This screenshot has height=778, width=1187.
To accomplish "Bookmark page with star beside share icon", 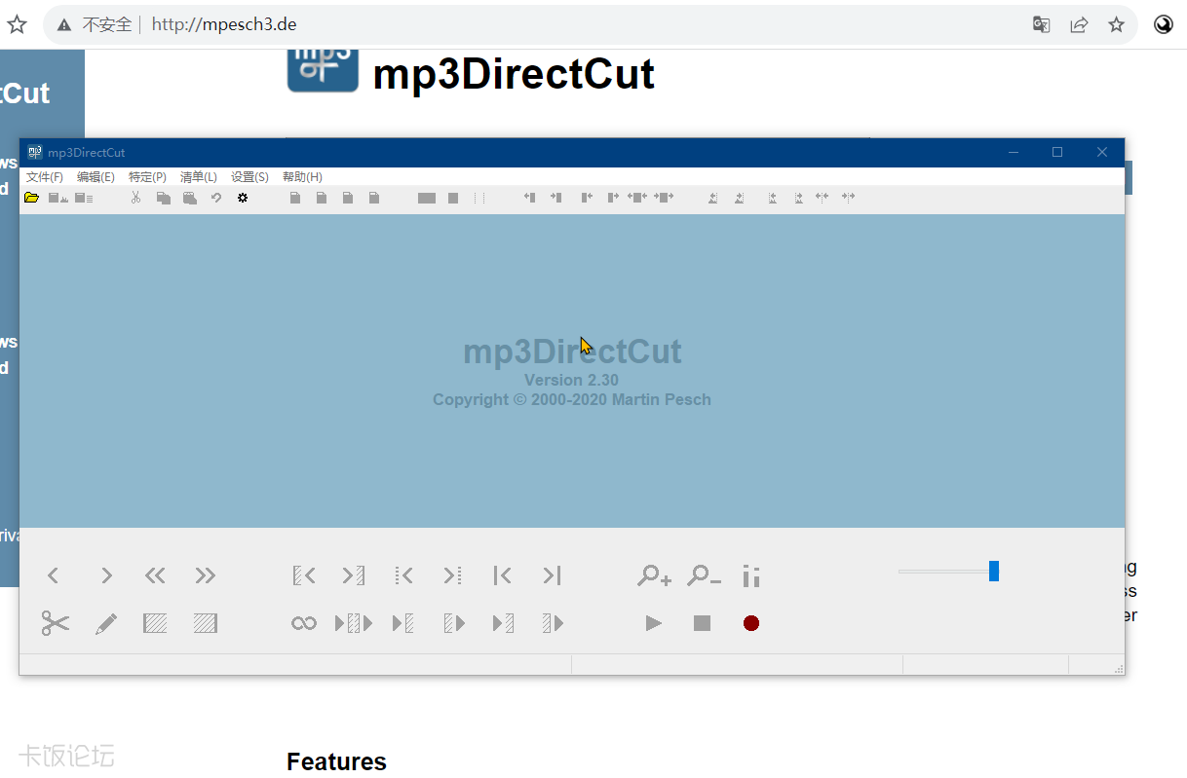I will point(1117,25).
